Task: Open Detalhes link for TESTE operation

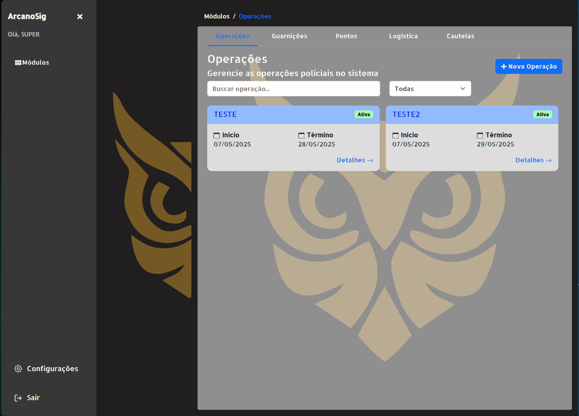Action: pyautogui.click(x=355, y=161)
